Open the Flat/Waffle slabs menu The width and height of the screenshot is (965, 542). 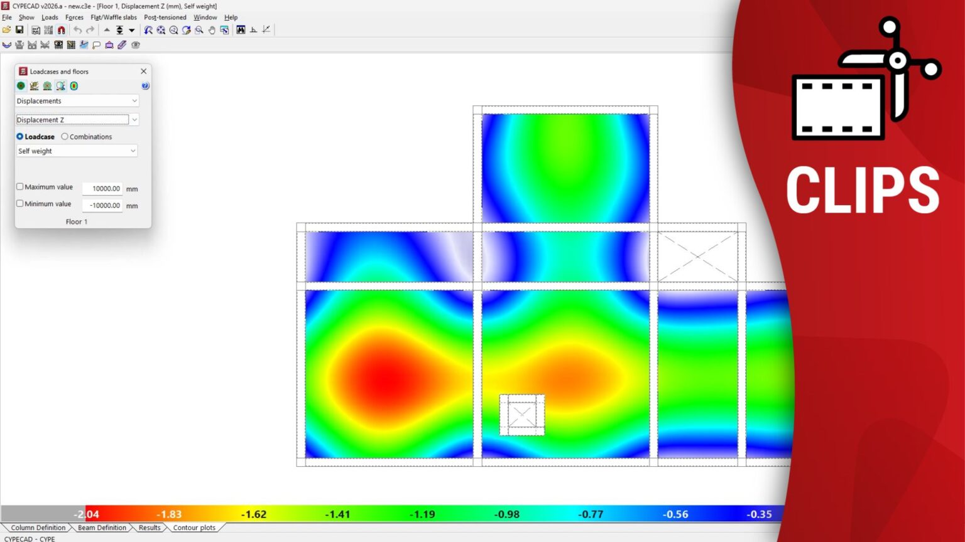[113, 17]
